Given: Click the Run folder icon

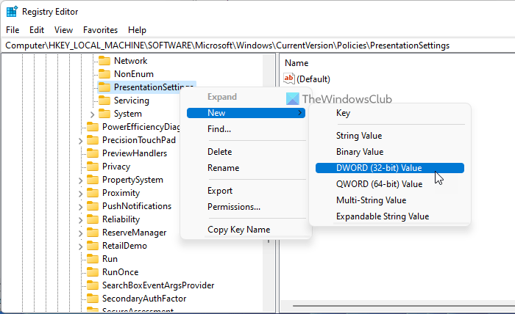Looking at the screenshot, I should 93,259.
